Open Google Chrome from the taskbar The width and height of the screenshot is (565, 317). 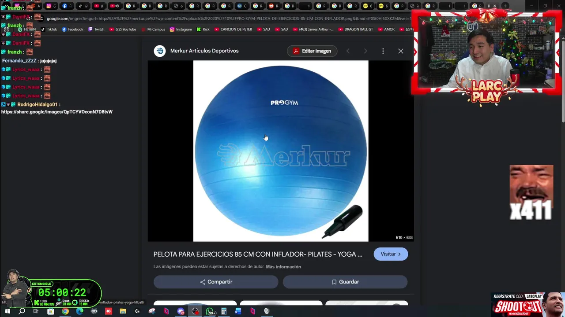65,311
